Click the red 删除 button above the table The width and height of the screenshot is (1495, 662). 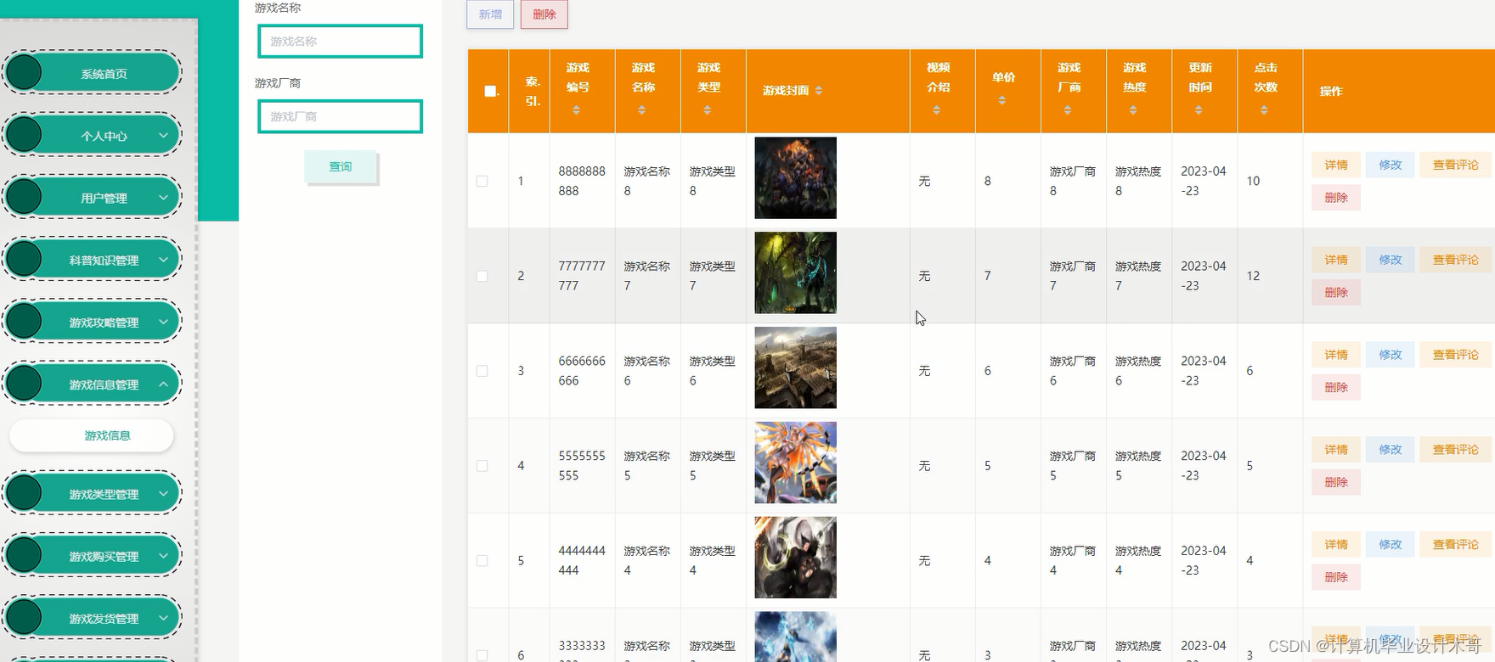[x=544, y=14]
